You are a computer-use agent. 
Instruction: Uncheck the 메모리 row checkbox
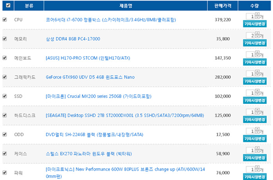click(x=5, y=39)
